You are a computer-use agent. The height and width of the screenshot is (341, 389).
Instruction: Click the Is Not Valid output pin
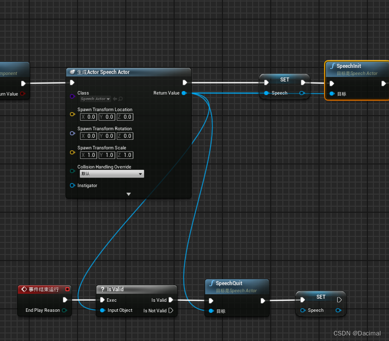171,311
